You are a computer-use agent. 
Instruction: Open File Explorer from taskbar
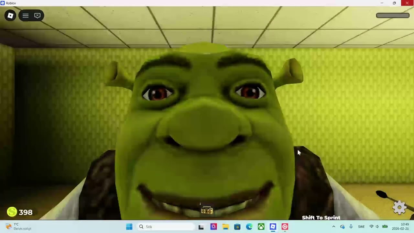pos(225,227)
